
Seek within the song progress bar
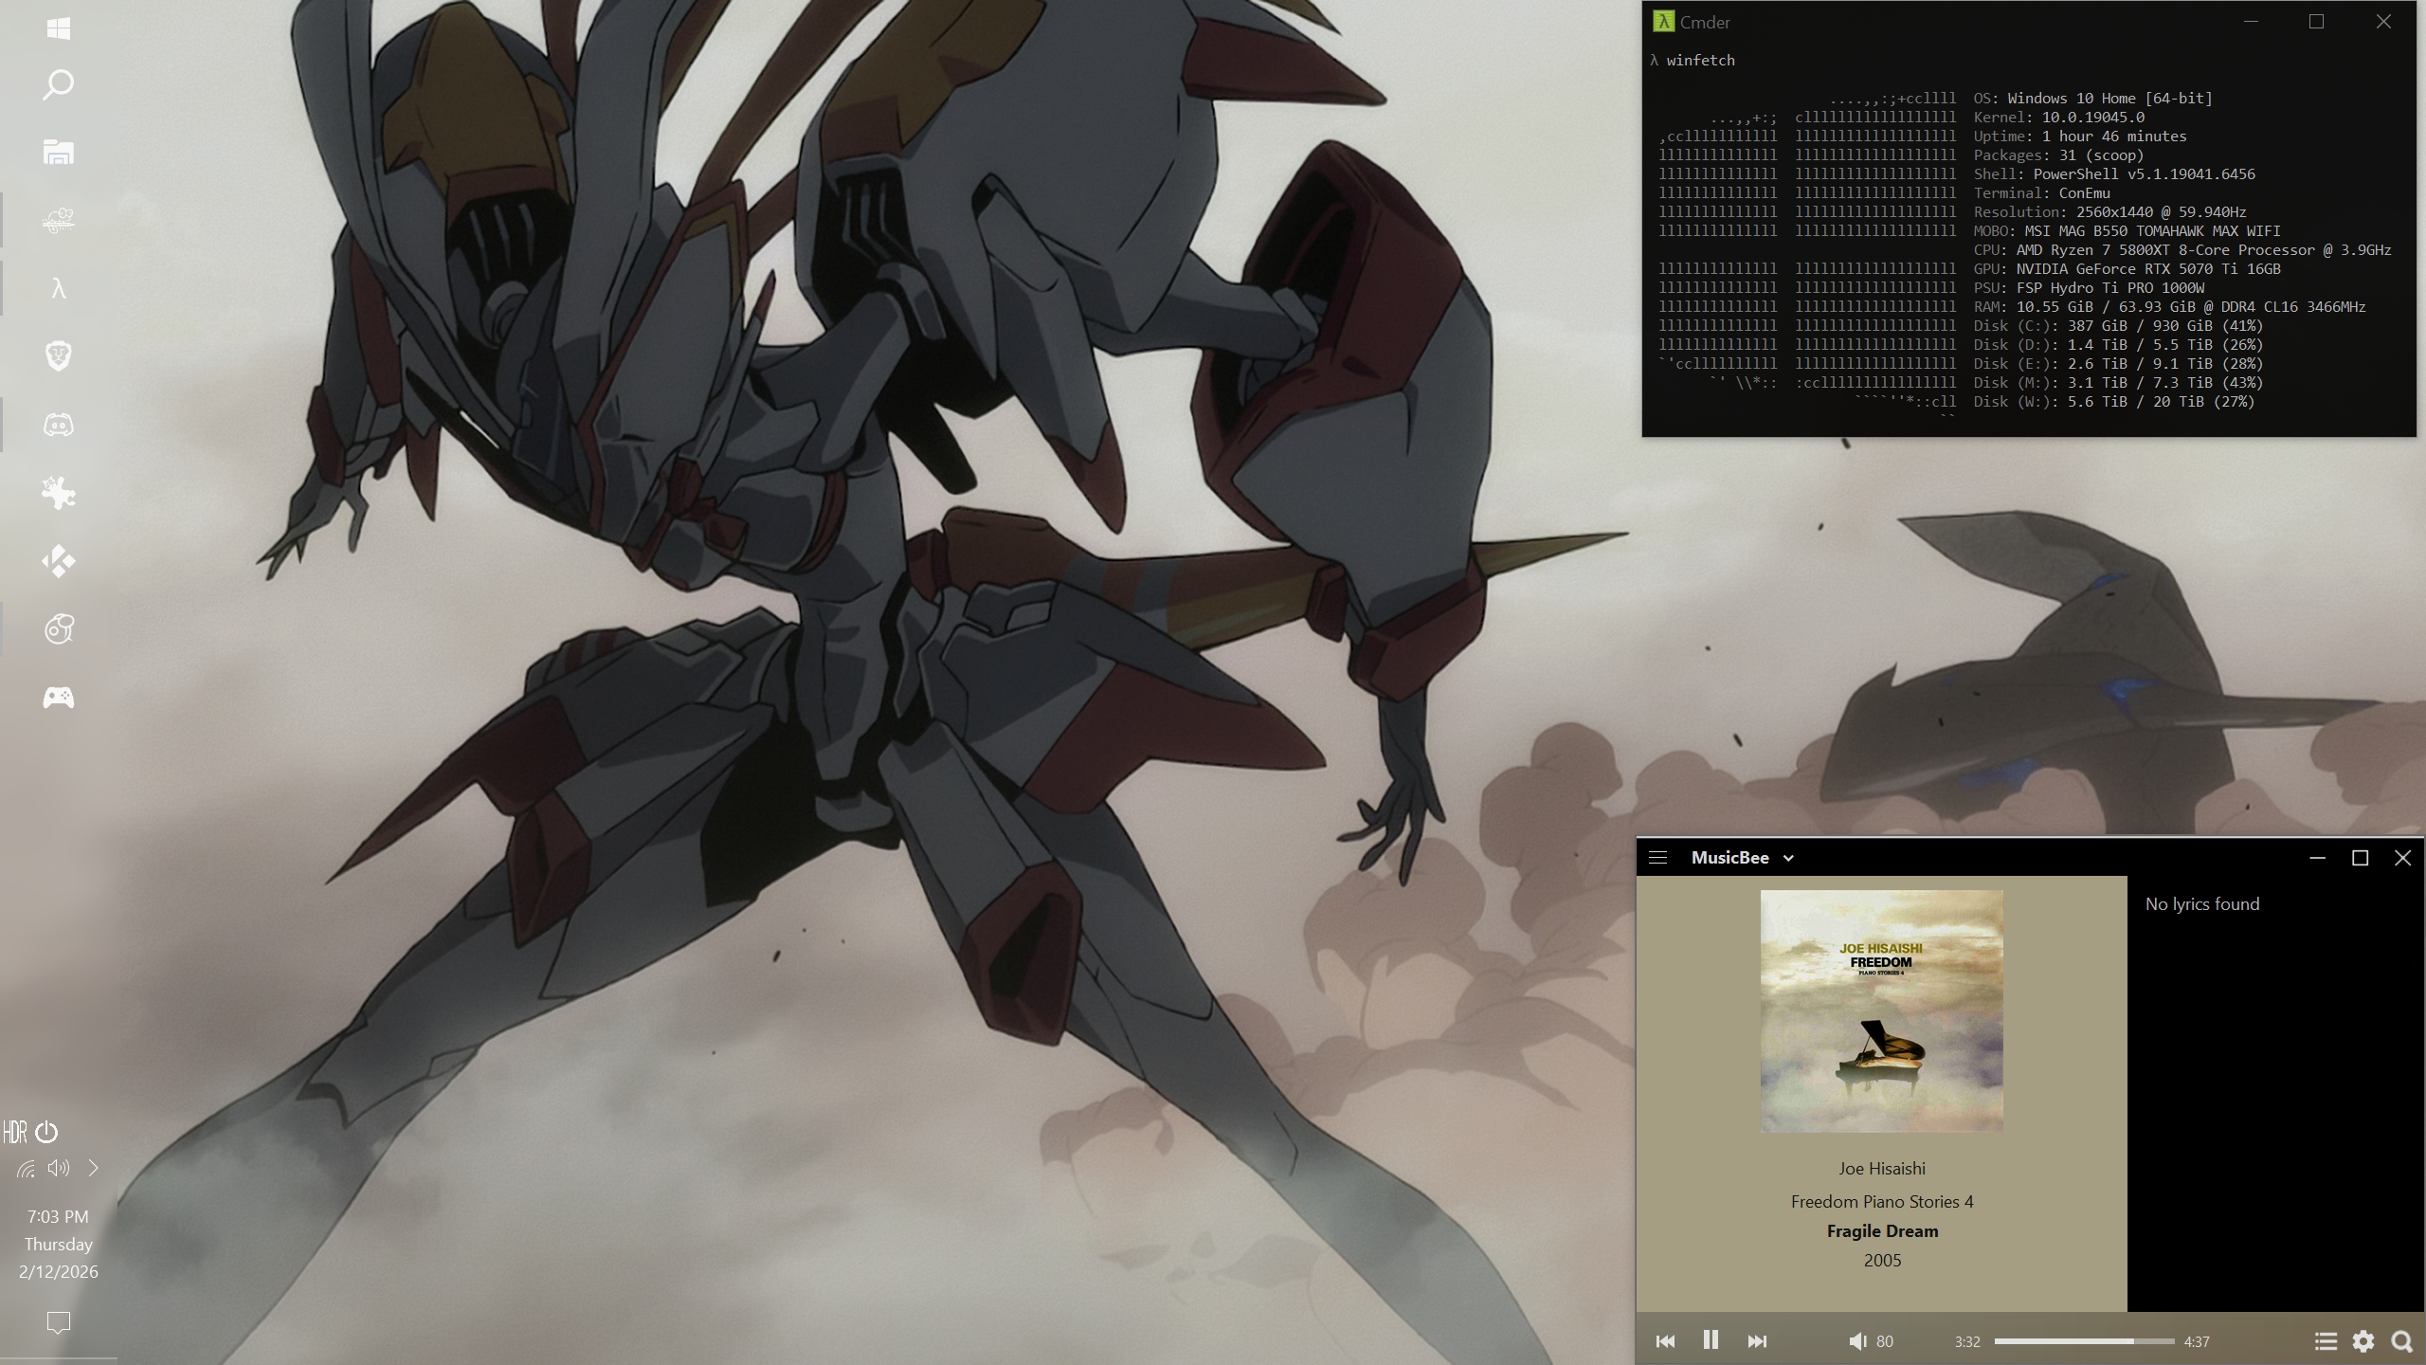click(x=2084, y=1341)
